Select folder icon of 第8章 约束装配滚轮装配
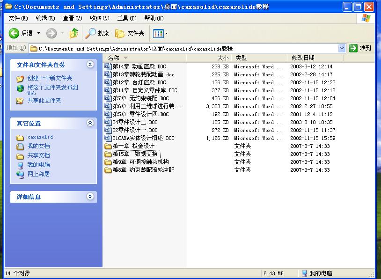Image resolution: width=381 pixels, height=279 pixels. pyautogui.click(x=108, y=170)
